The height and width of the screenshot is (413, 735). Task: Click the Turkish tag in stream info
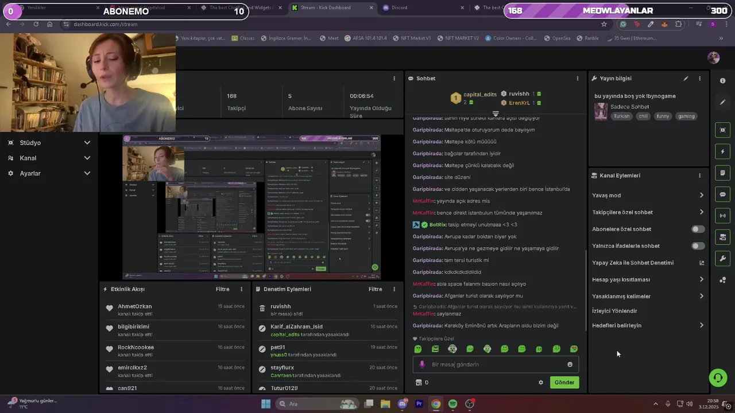point(621,116)
